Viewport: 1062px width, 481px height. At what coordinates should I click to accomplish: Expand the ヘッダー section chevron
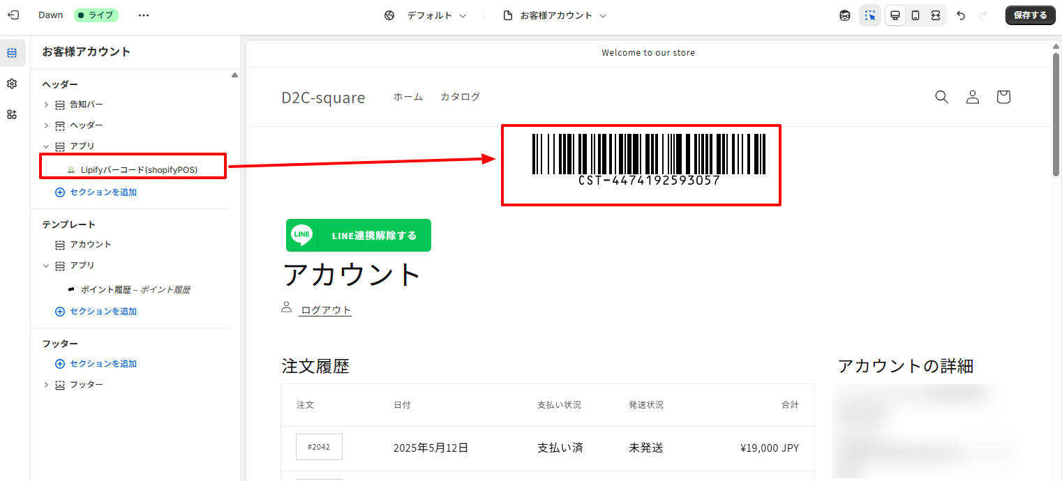point(46,125)
